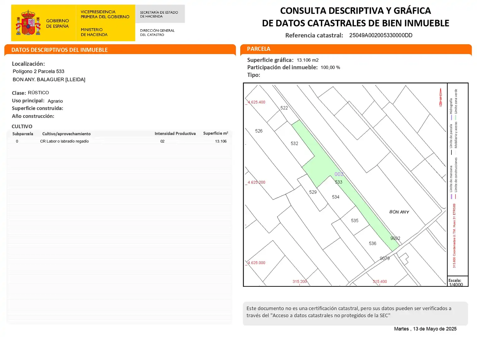This screenshot has height=337, width=477.
Task: Click the '100,00 %' participation value
Action: (x=330, y=67)
